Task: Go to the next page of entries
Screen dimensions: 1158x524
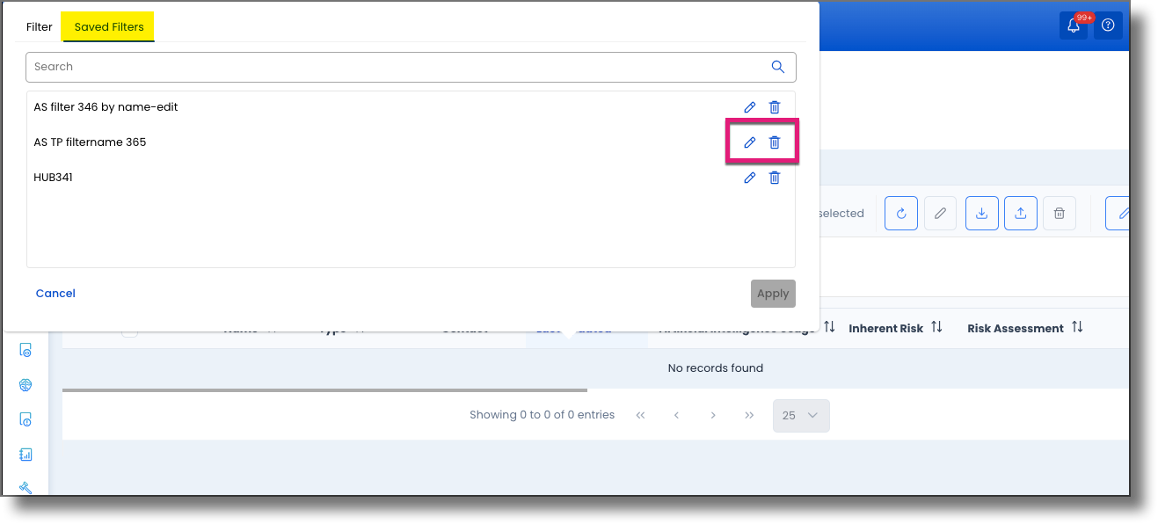Action: 713,414
